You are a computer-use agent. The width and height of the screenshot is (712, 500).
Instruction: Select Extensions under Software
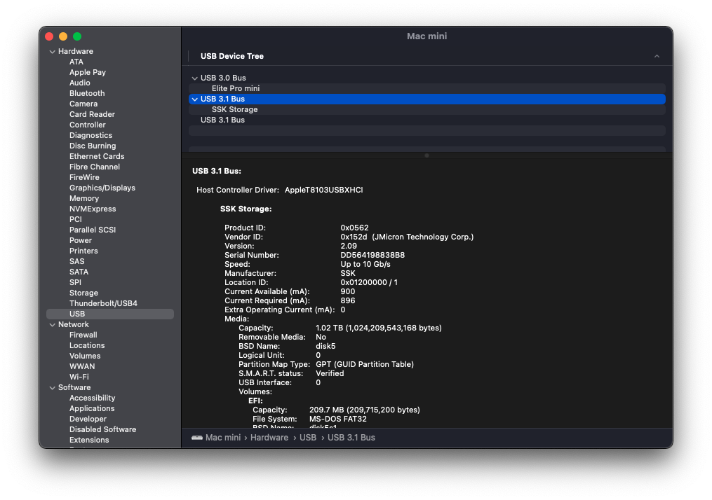(89, 440)
